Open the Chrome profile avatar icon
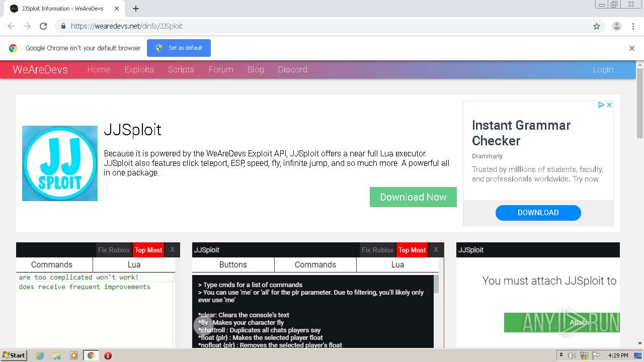Screen dimensions: 644x362 pos(616,26)
